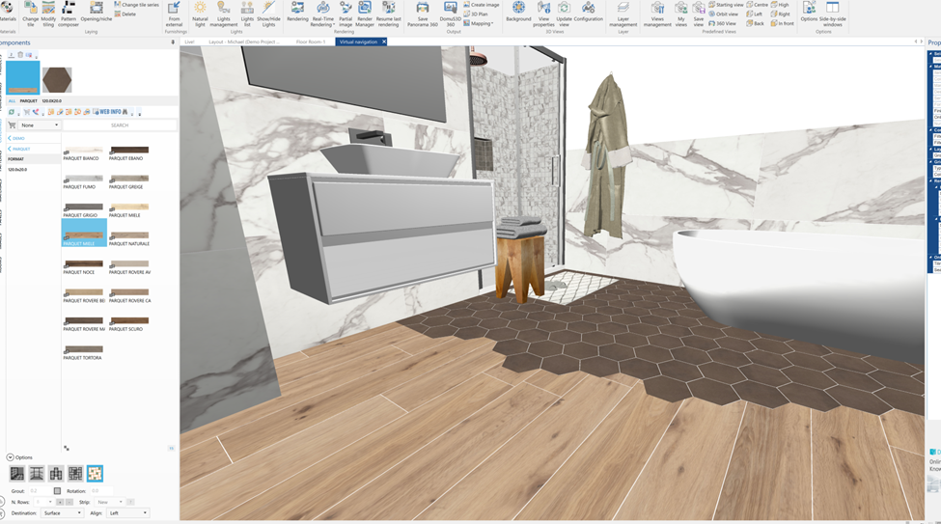941x524 pixels.
Task: Select the third laying option icon
Action: click(56, 474)
